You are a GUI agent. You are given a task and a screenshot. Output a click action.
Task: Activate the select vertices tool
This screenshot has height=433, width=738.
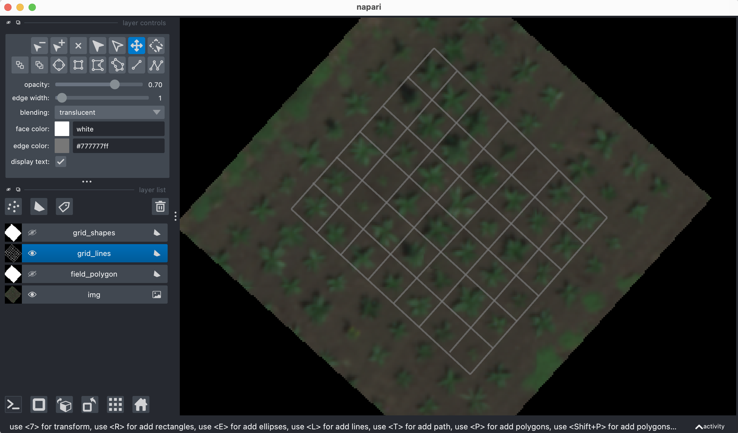[x=117, y=46]
